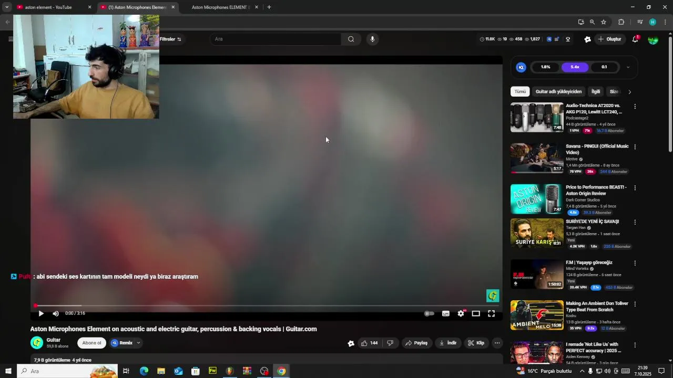Open Aston Origin Review thumbnail
673x378 pixels.
point(537,199)
